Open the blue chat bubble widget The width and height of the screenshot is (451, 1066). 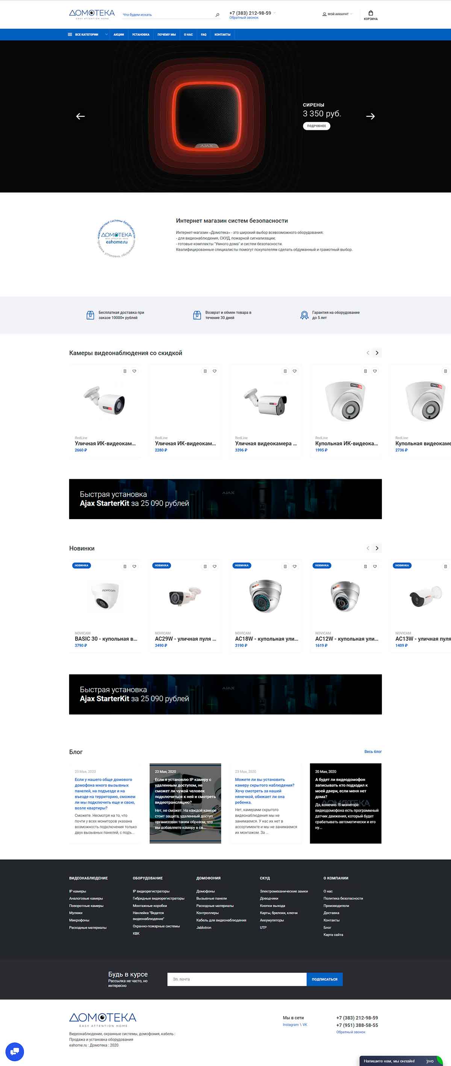(x=15, y=1051)
